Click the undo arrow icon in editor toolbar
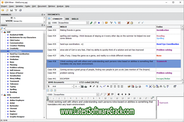The width and height of the screenshot is (184, 122). click(x=146, y=86)
